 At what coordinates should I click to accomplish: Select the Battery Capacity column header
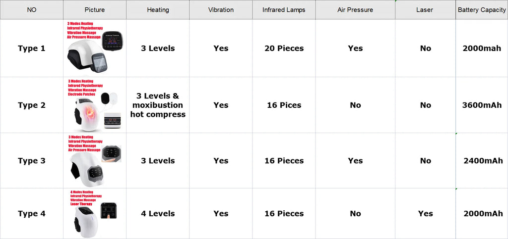[482, 10]
